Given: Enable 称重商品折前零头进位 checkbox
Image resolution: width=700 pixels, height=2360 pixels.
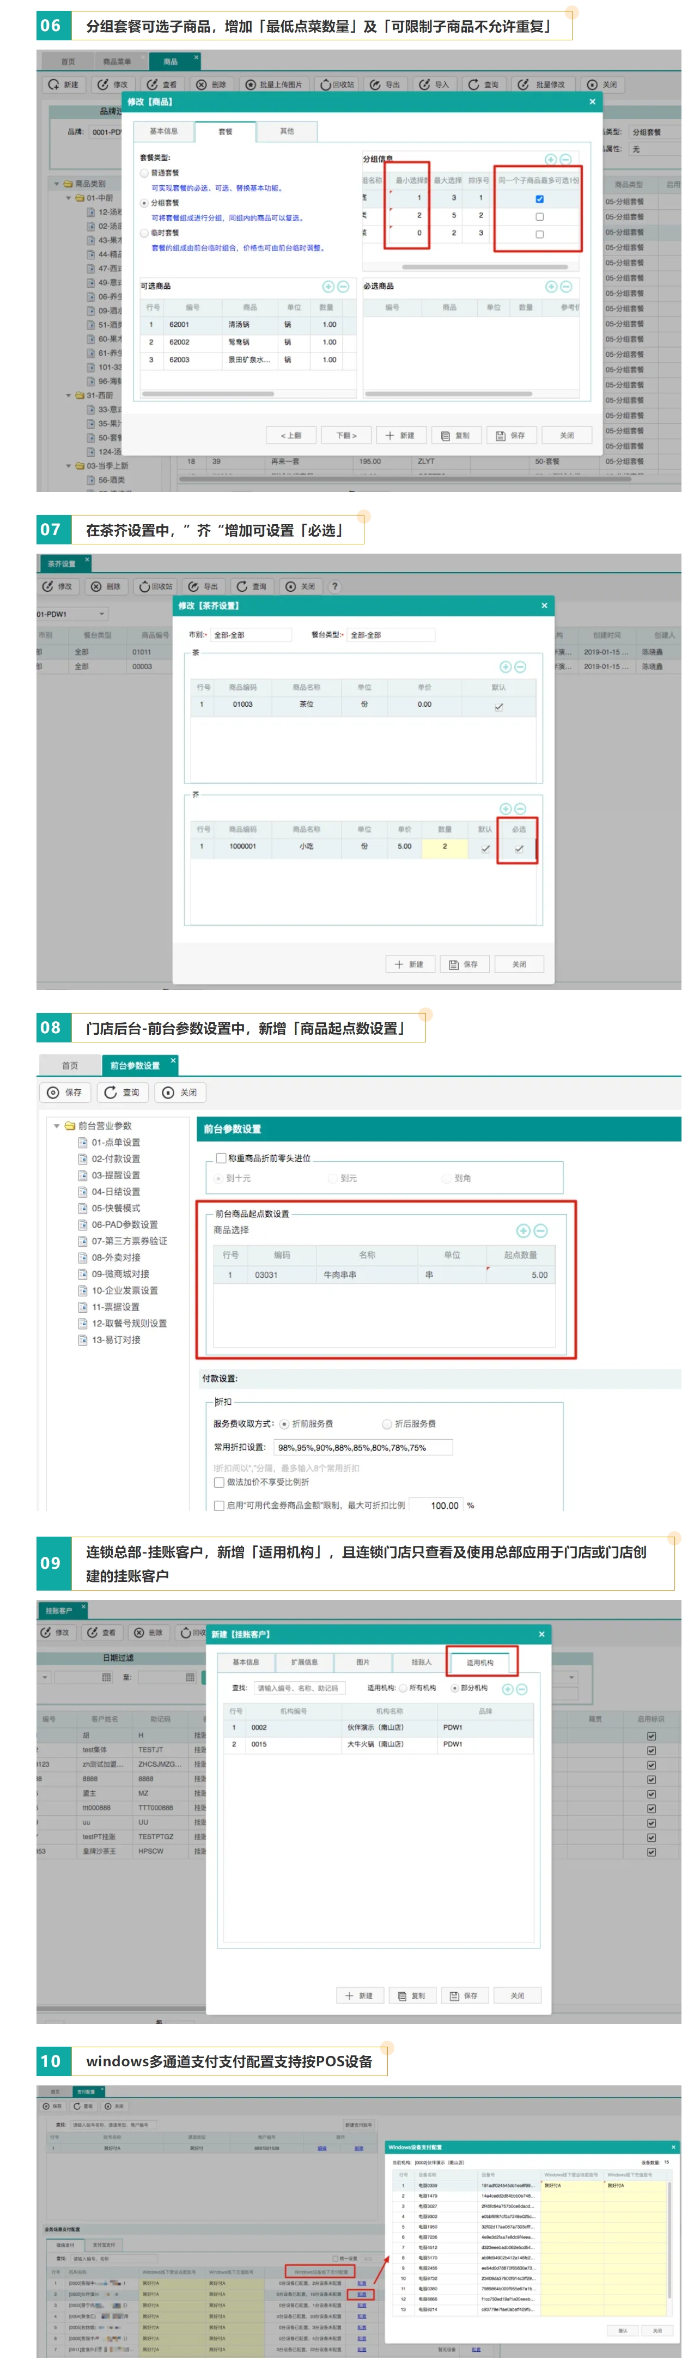Looking at the screenshot, I should click(x=220, y=1157).
